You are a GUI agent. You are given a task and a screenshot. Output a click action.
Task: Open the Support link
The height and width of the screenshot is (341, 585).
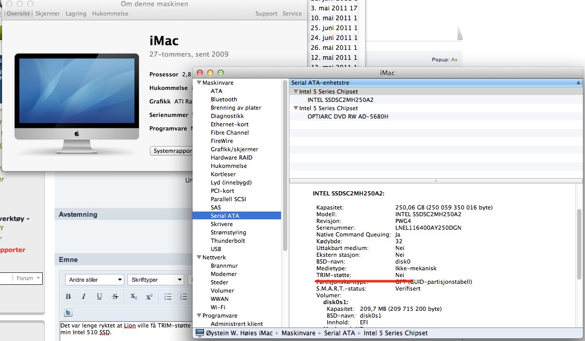pos(266,14)
